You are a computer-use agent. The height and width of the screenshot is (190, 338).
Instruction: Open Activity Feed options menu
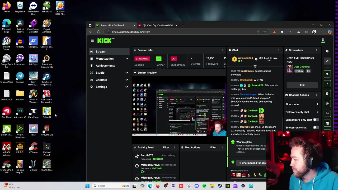pos(175,148)
